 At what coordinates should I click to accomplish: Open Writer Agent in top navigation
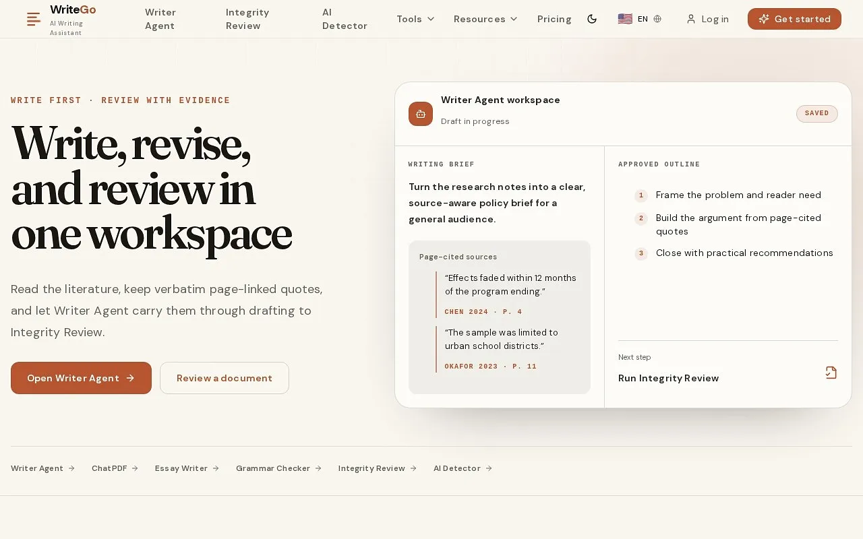pyautogui.click(x=160, y=19)
